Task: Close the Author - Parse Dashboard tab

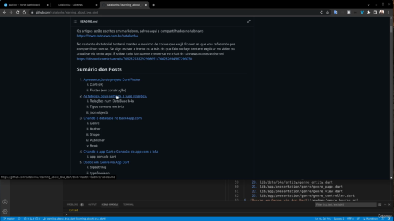Action: (x=47, y=5)
